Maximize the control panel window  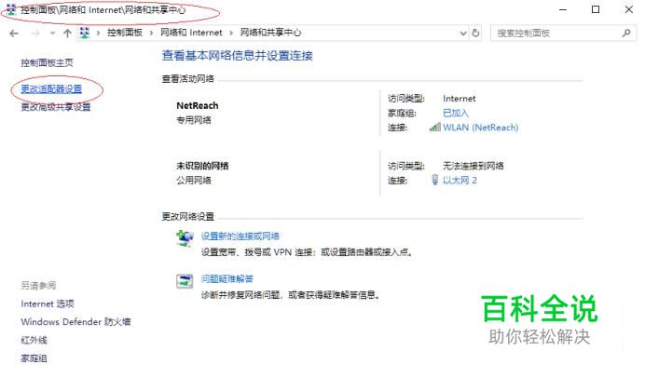(x=596, y=9)
